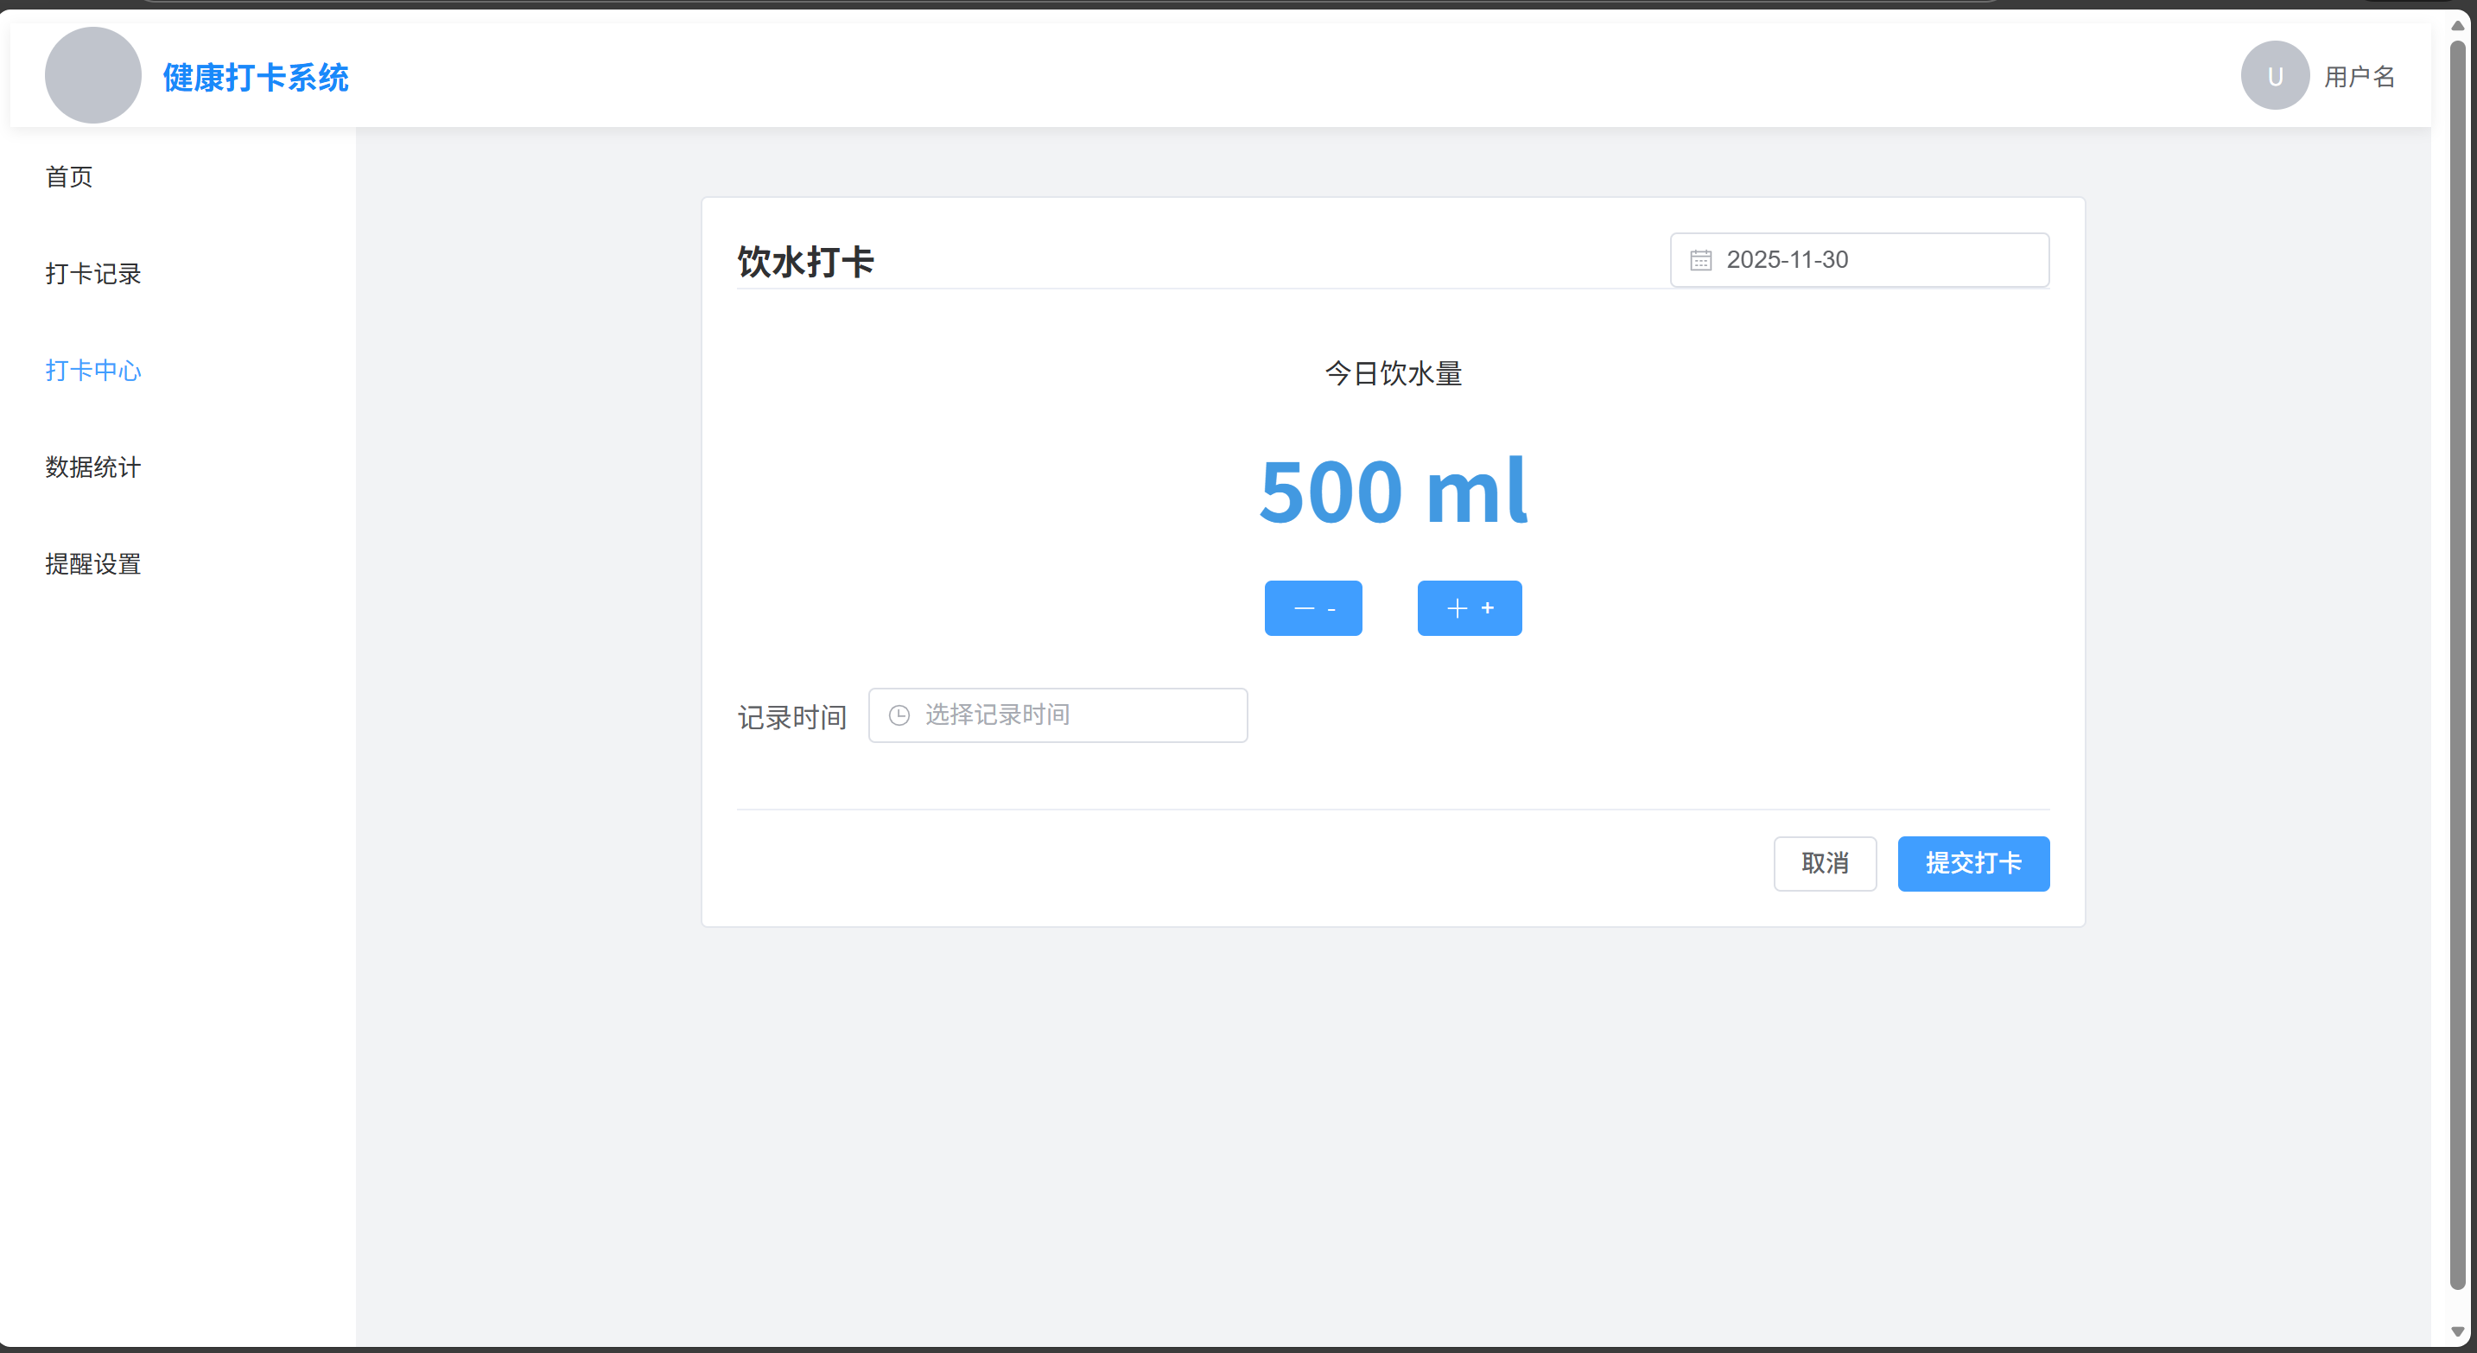Click the scrollbar up arrow
The image size is (2477, 1353).
pyautogui.click(x=2457, y=26)
